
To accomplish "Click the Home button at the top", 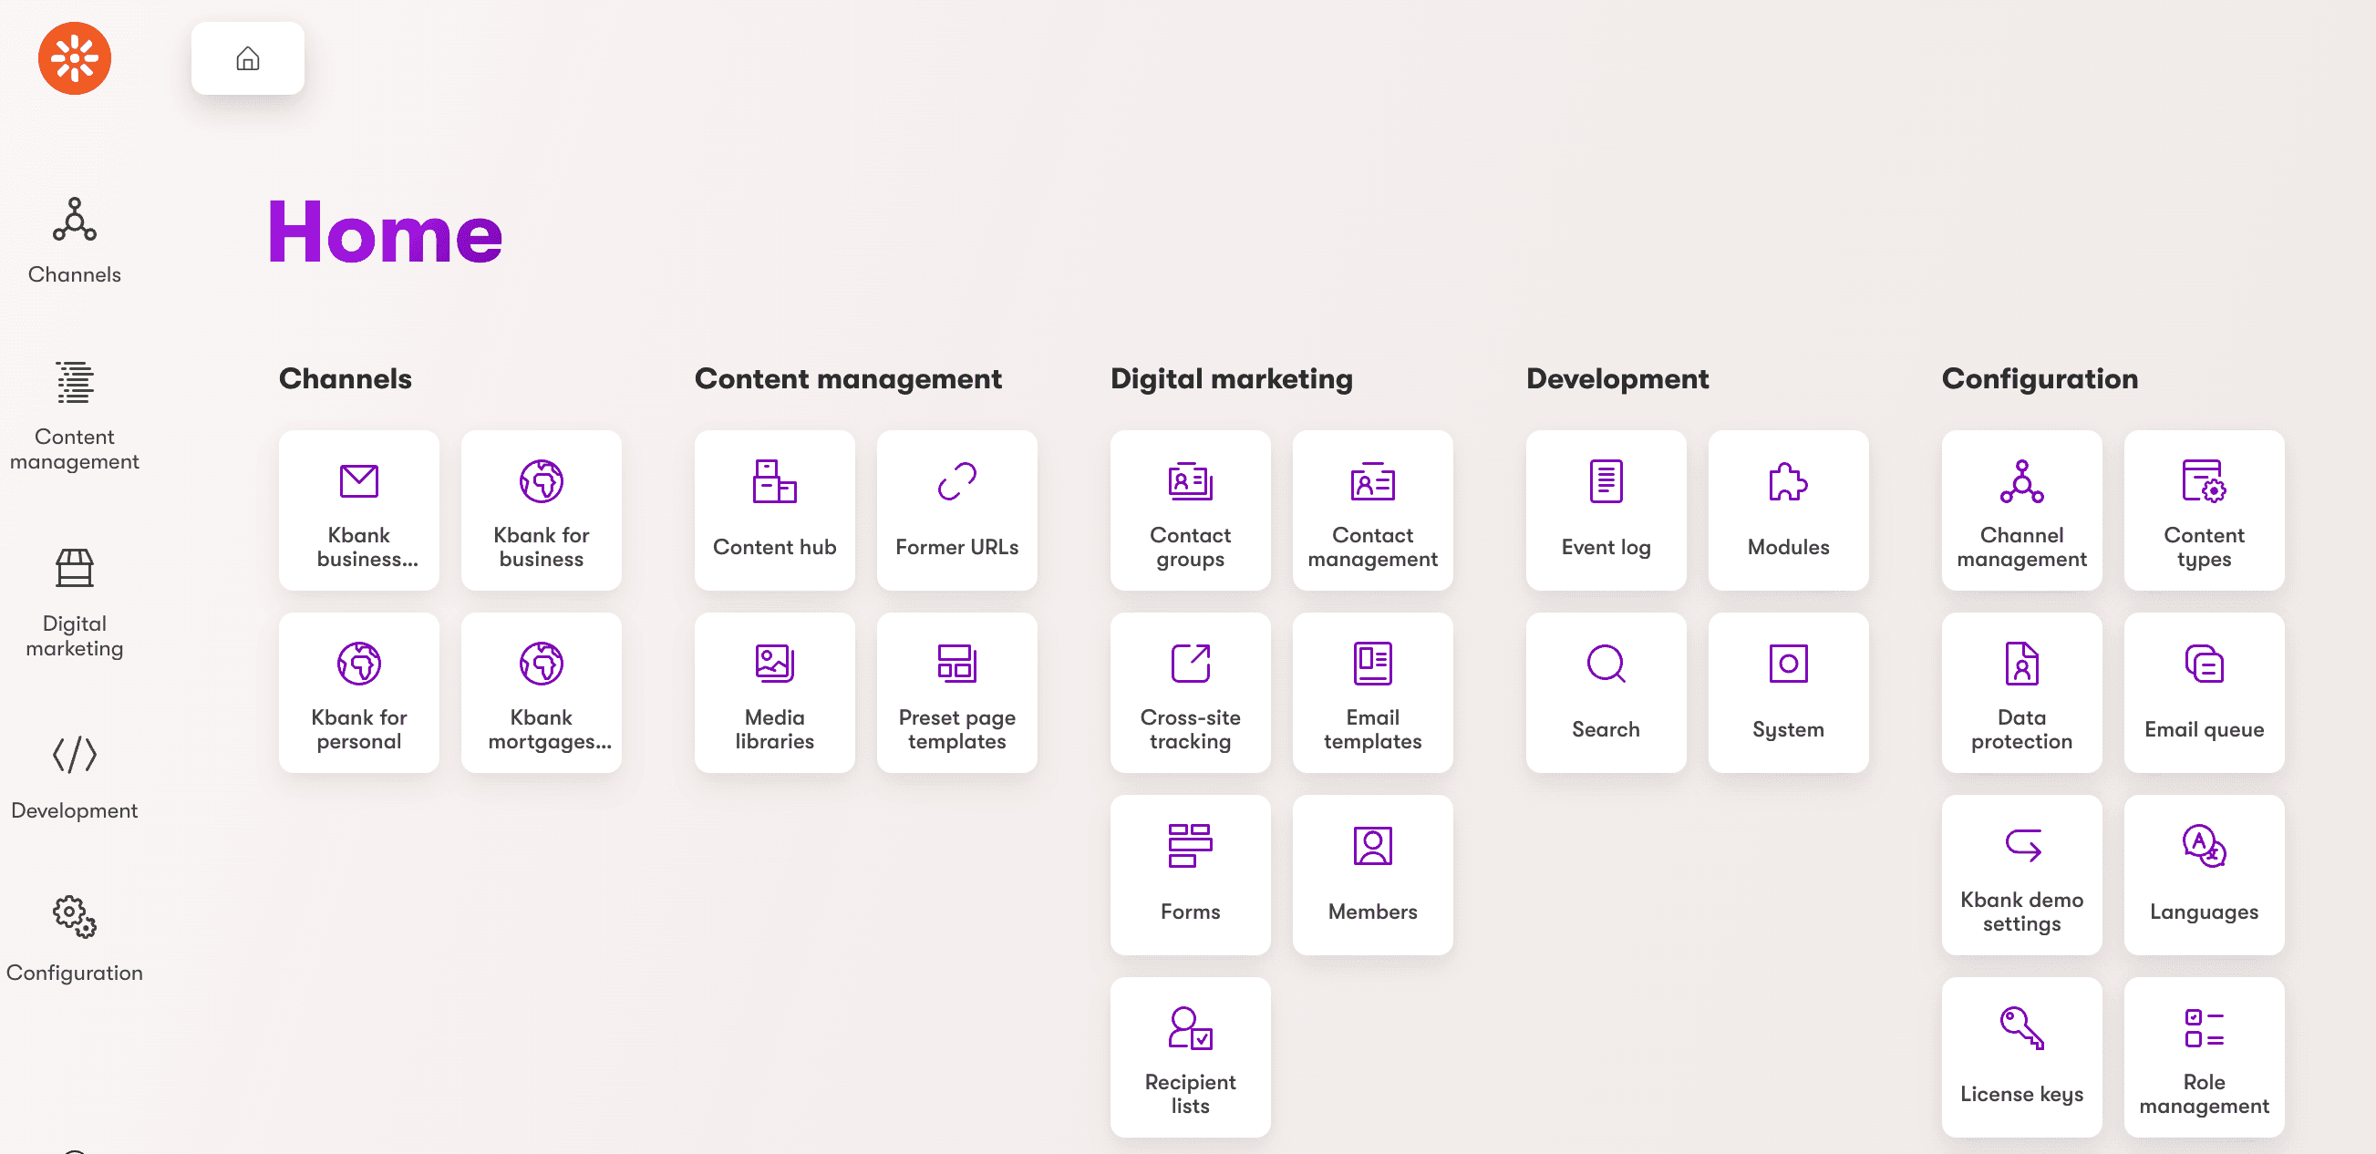I will pyautogui.click(x=247, y=58).
